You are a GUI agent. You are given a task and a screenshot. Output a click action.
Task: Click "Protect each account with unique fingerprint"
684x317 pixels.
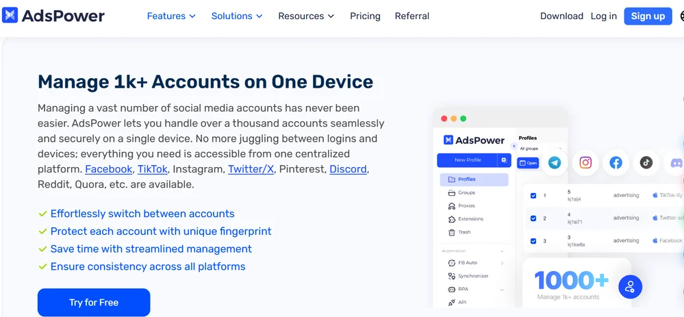tap(161, 231)
